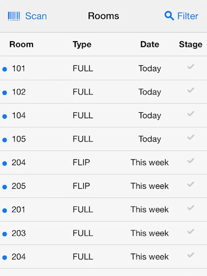Sort by the Room column header
Viewport: 207px width, 276px height.
(x=21, y=44)
